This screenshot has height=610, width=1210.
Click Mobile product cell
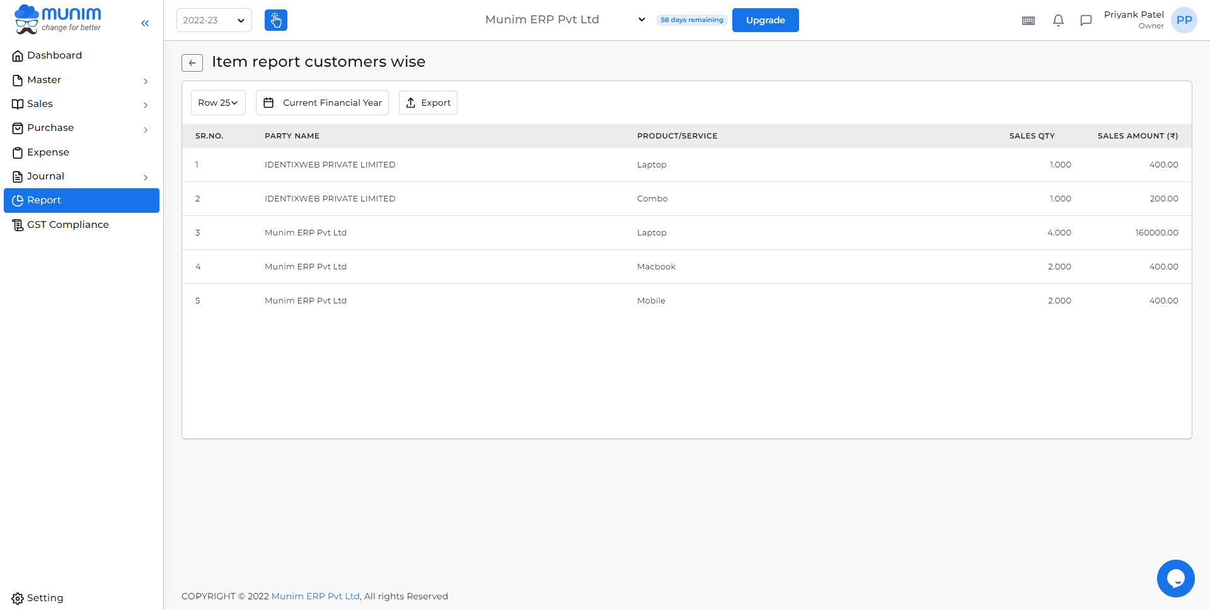click(651, 301)
